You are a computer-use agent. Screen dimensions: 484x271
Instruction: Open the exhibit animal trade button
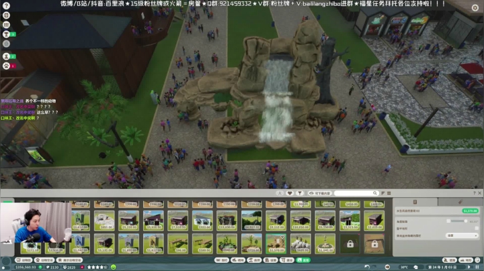coord(69,260)
